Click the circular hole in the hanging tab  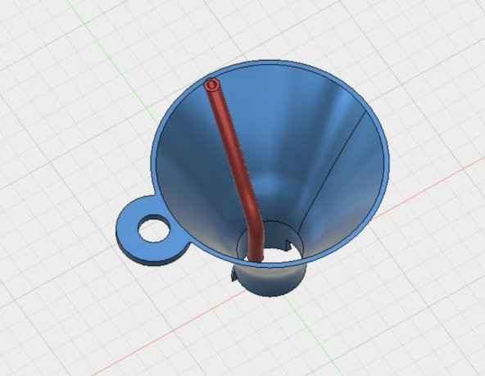pos(154,229)
